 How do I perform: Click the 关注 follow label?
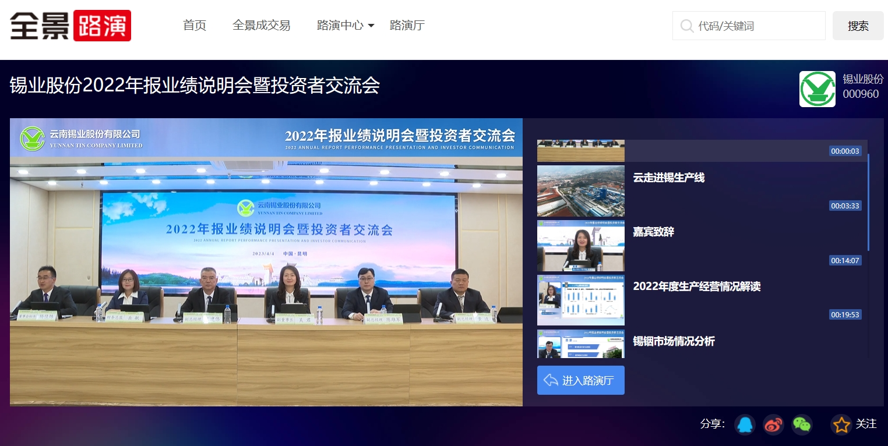tap(866, 424)
